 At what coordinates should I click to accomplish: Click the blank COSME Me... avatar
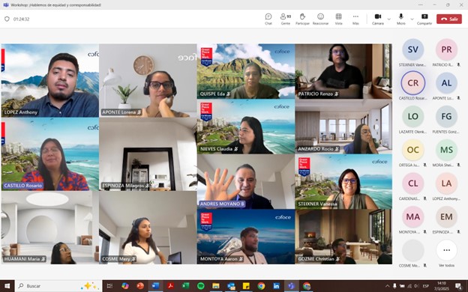click(412, 250)
